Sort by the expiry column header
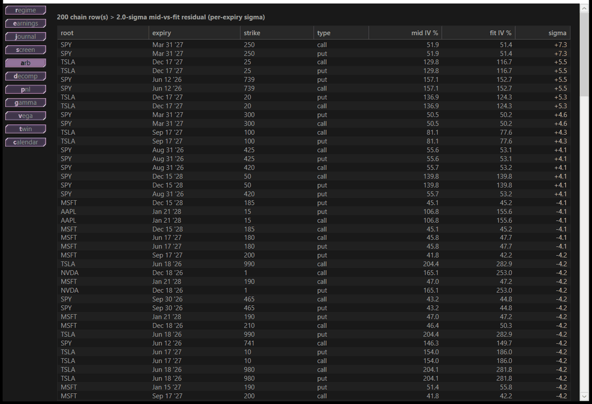The image size is (592, 404). (x=195, y=33)
